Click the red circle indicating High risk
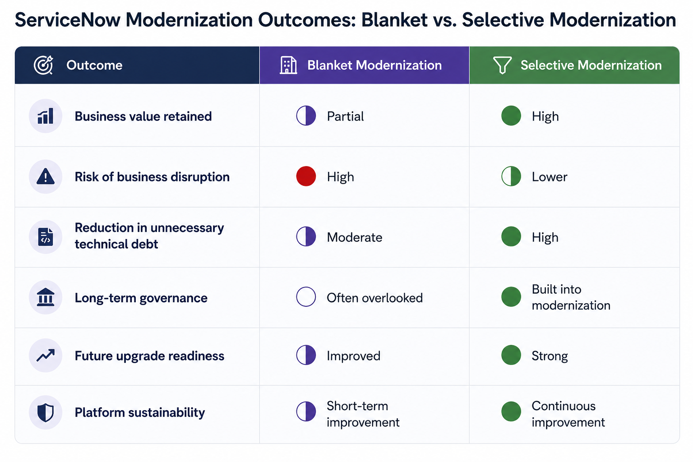693x462 pixels. 306,176
